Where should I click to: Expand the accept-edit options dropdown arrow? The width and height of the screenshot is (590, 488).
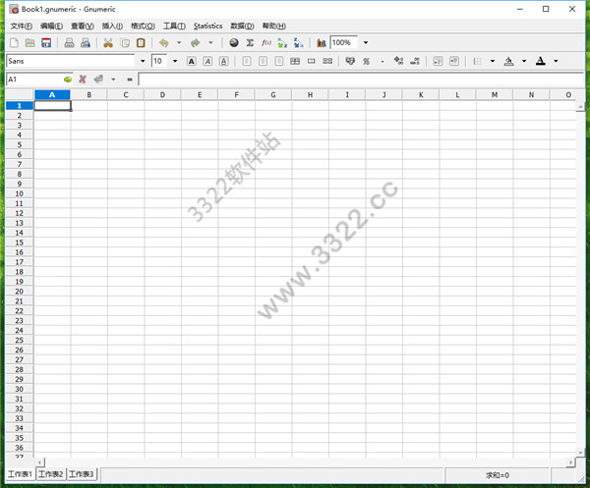[113, 80]
